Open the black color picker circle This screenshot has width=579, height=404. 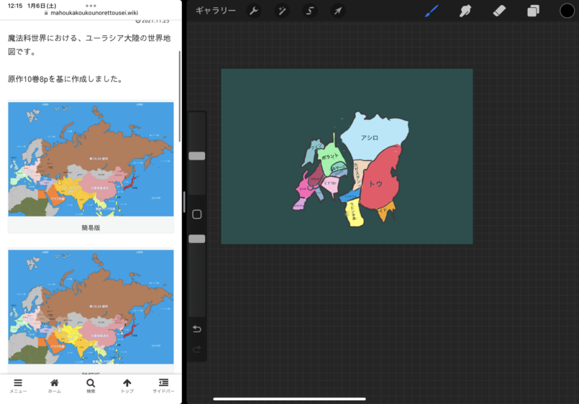(567, 11)
